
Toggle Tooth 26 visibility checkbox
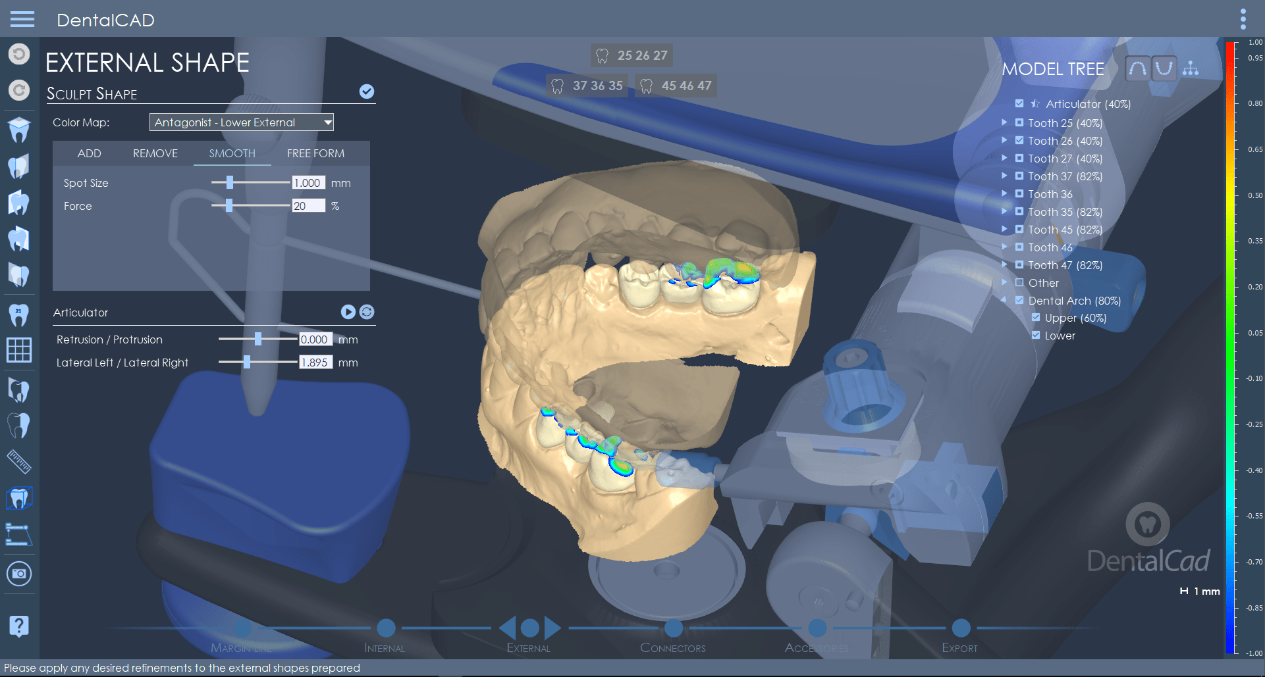pyautogui.click(x=1019, y=140)
